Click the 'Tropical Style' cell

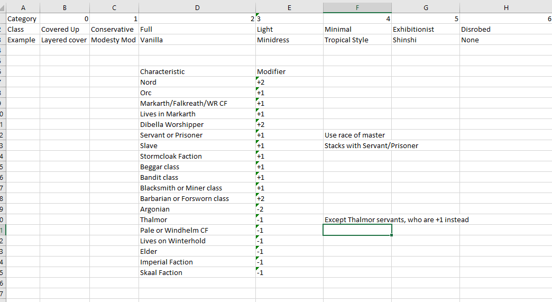(357, 40)
